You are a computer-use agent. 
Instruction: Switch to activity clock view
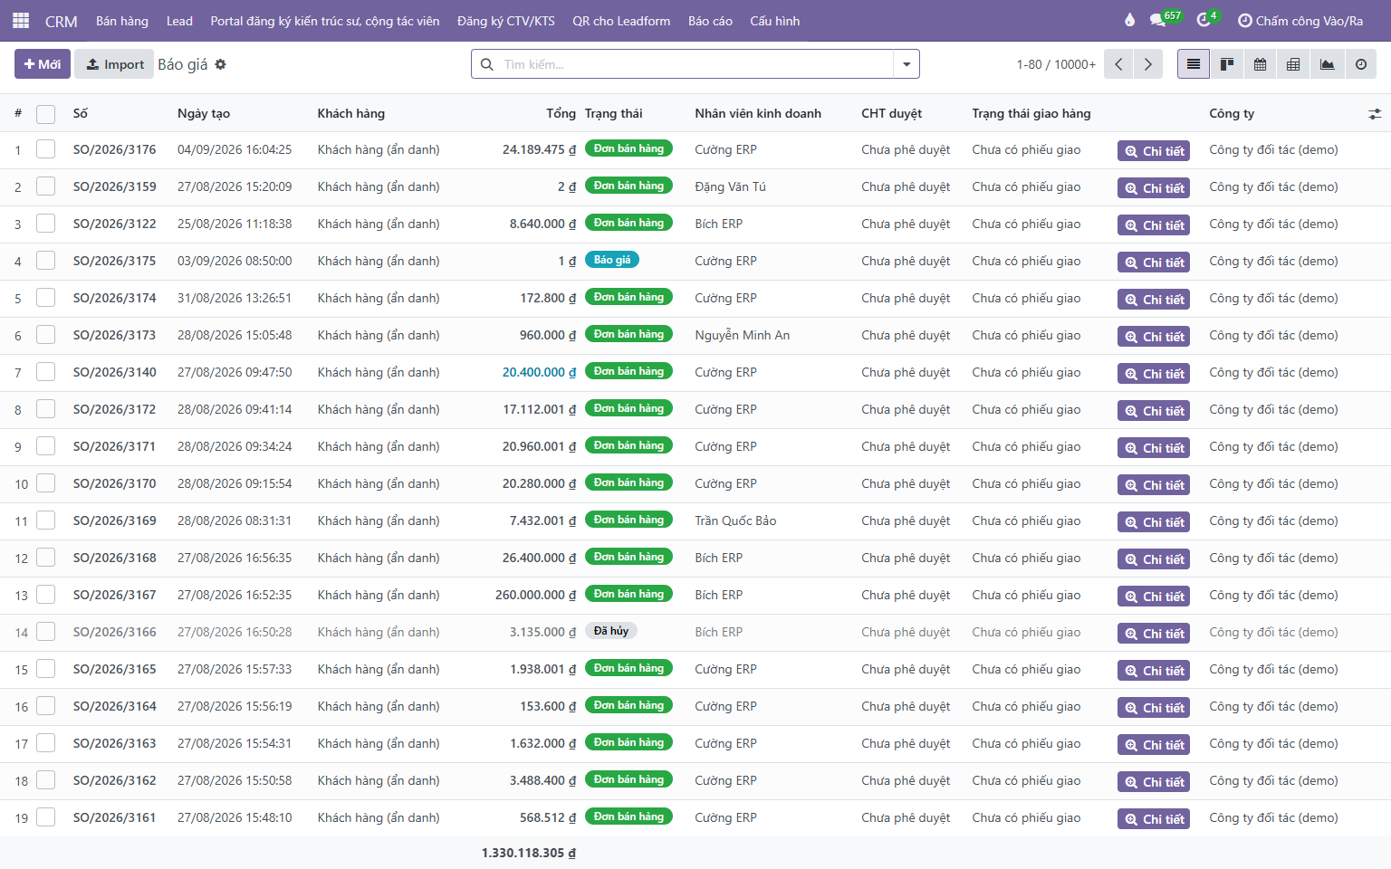click(1360, 64)
